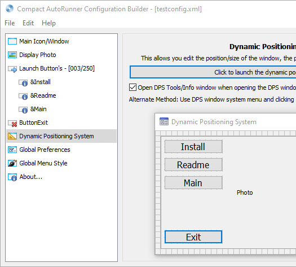
Task: Click the Dynamic Positioning System preview title bar
Action: 226,122
